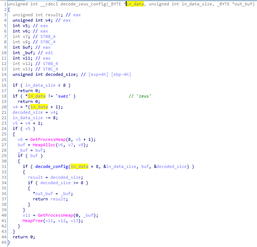Click the // 'zeus' comment
257x247 pixels.
(140, 96)
